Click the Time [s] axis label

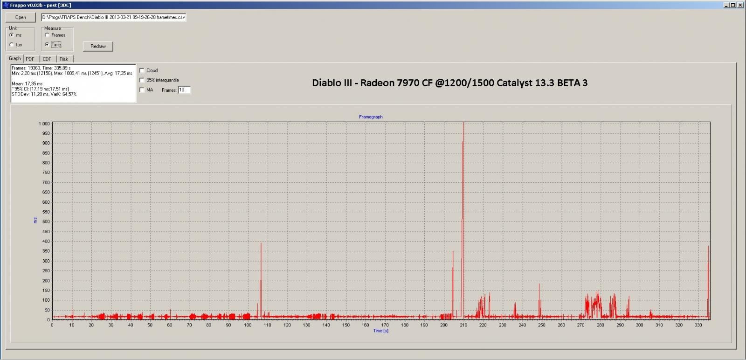point(381,331)
